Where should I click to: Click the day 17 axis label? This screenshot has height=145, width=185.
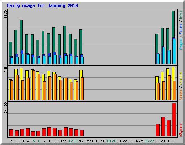(98, 141)
